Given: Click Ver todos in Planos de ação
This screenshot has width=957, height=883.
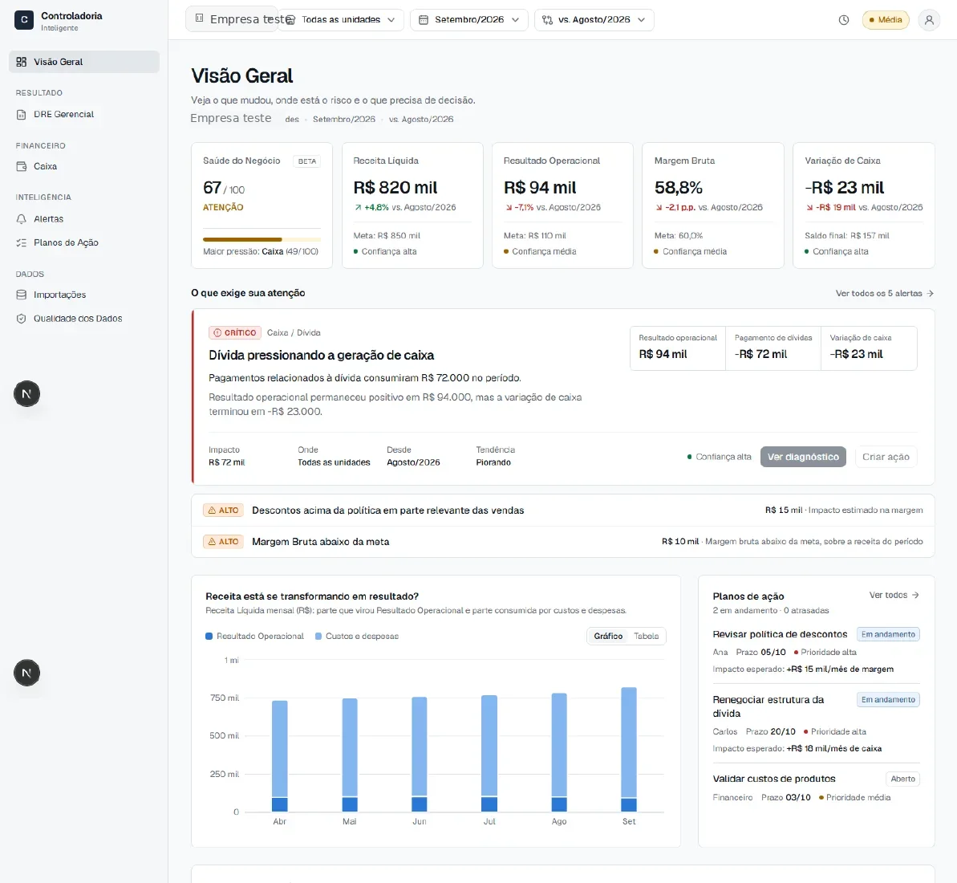Looking at the screenshot, I should 894,595.
